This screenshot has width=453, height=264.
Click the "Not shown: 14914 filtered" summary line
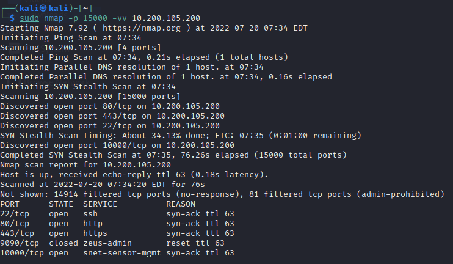[x=222, y=194]
